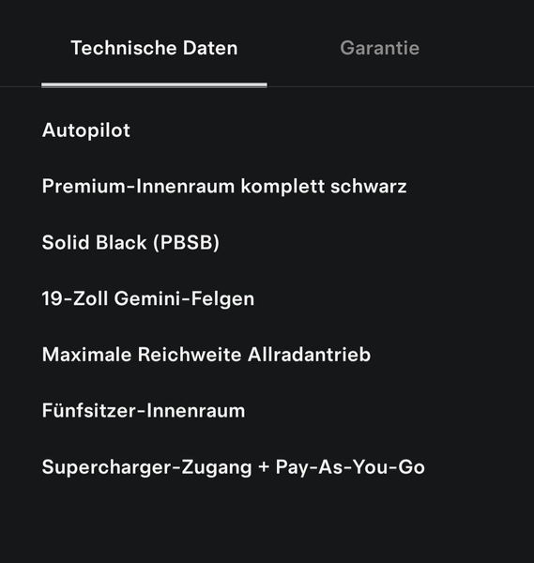Select the Maximale Reichweite text
Screen dimensions: 534x563
pos(142,355)
